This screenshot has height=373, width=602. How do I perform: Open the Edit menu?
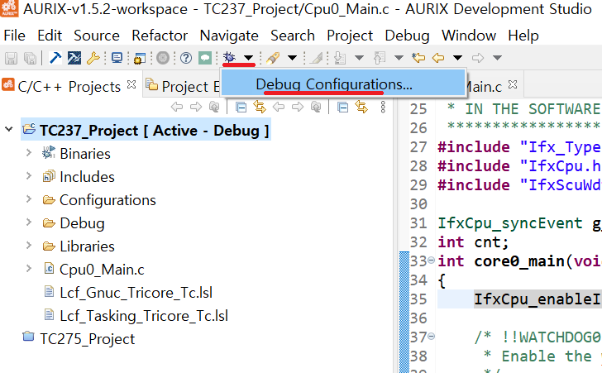coord(50,36)
